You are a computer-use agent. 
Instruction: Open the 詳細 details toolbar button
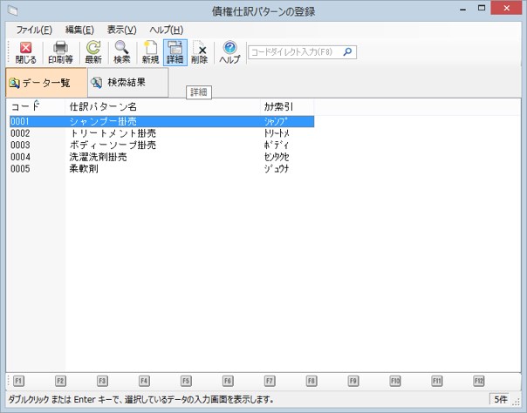point(175,52)
